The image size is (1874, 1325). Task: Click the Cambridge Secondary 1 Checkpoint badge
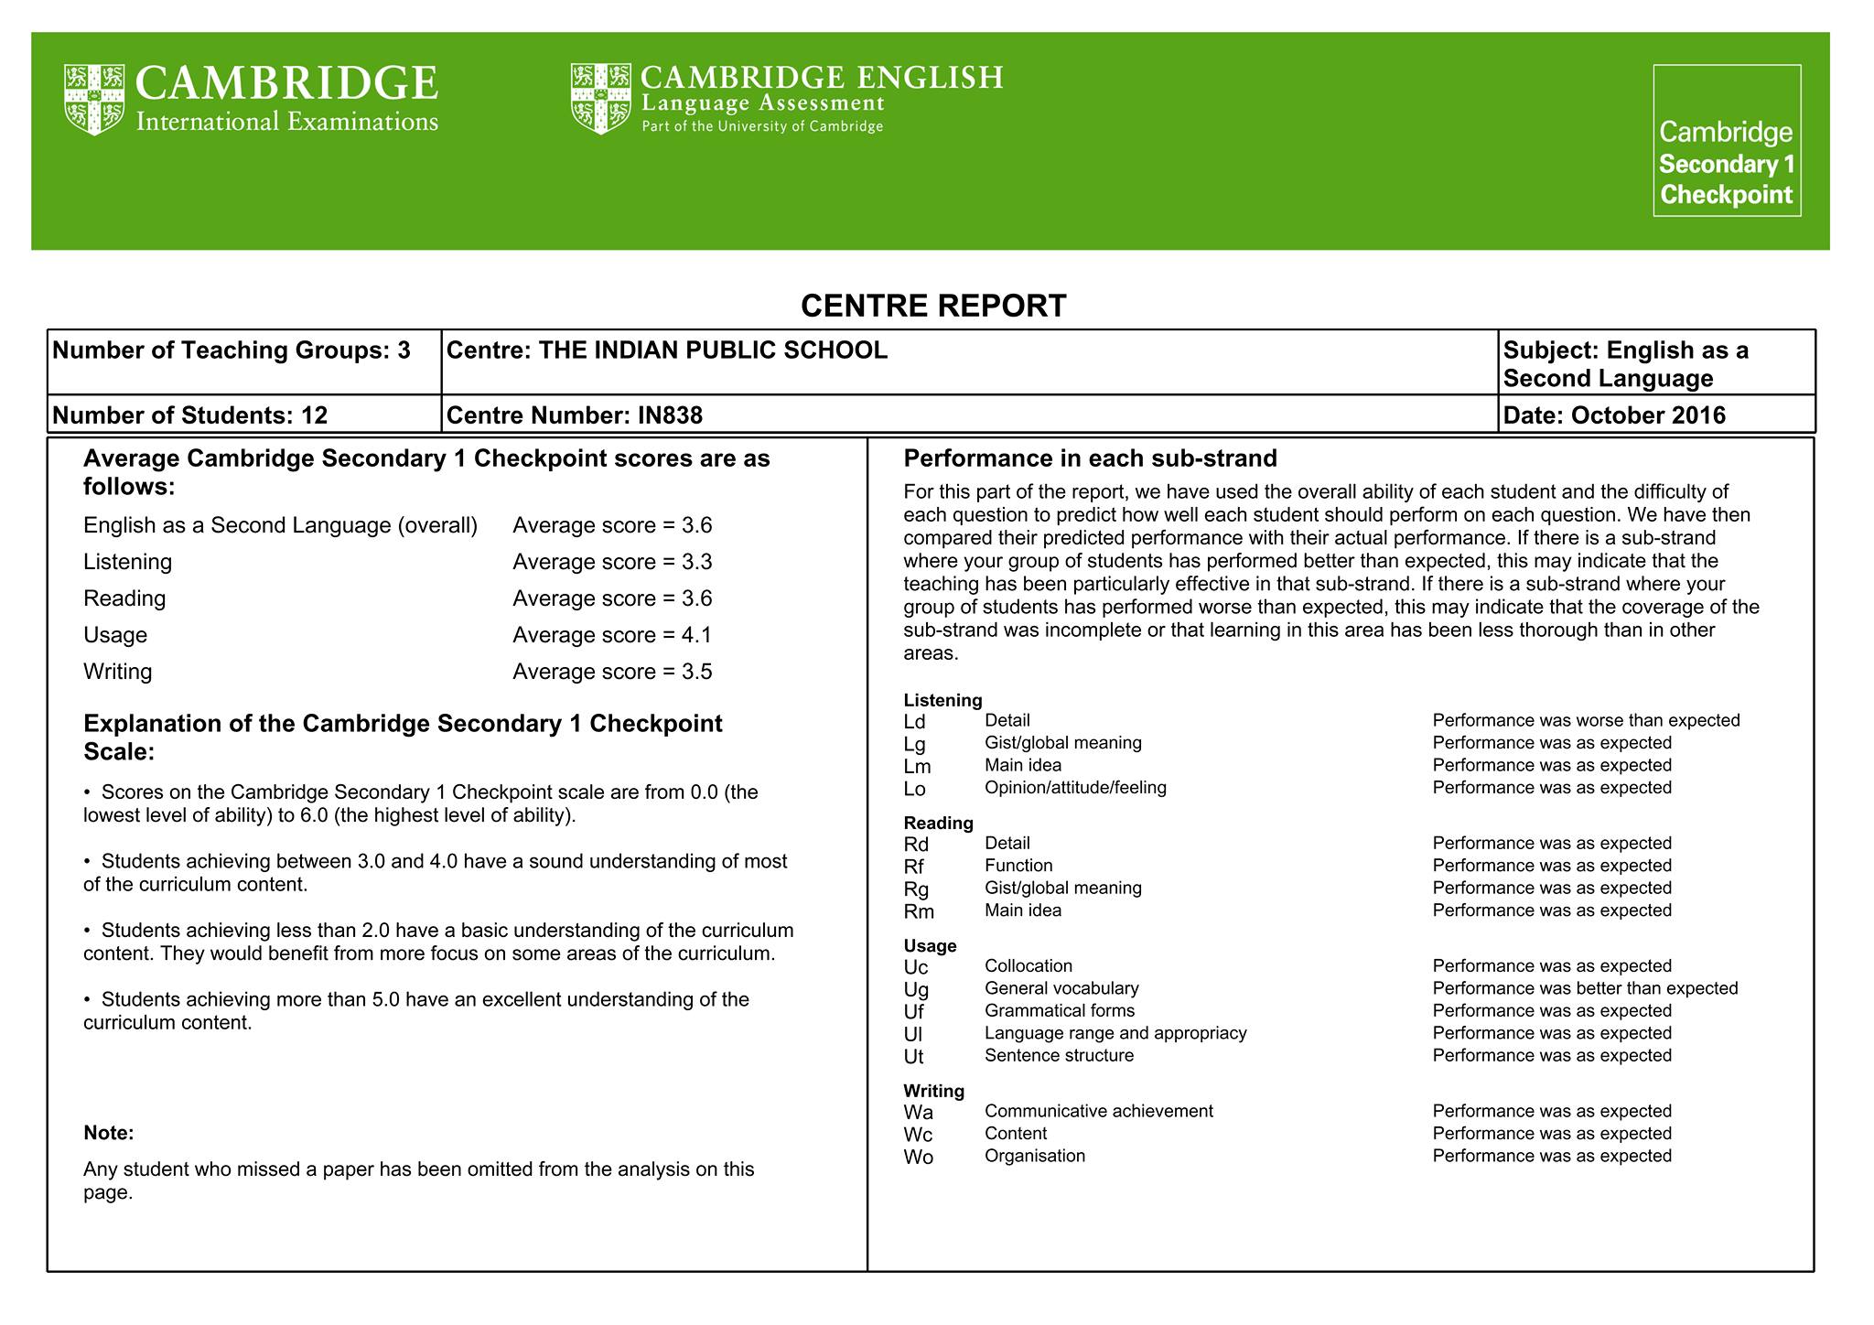[x=1727, y=140]
